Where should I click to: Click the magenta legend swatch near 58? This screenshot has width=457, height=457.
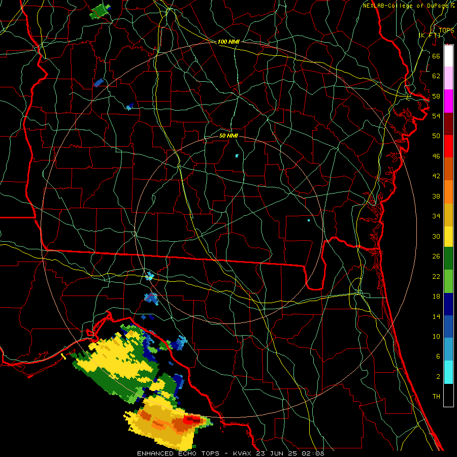(448, 101)
